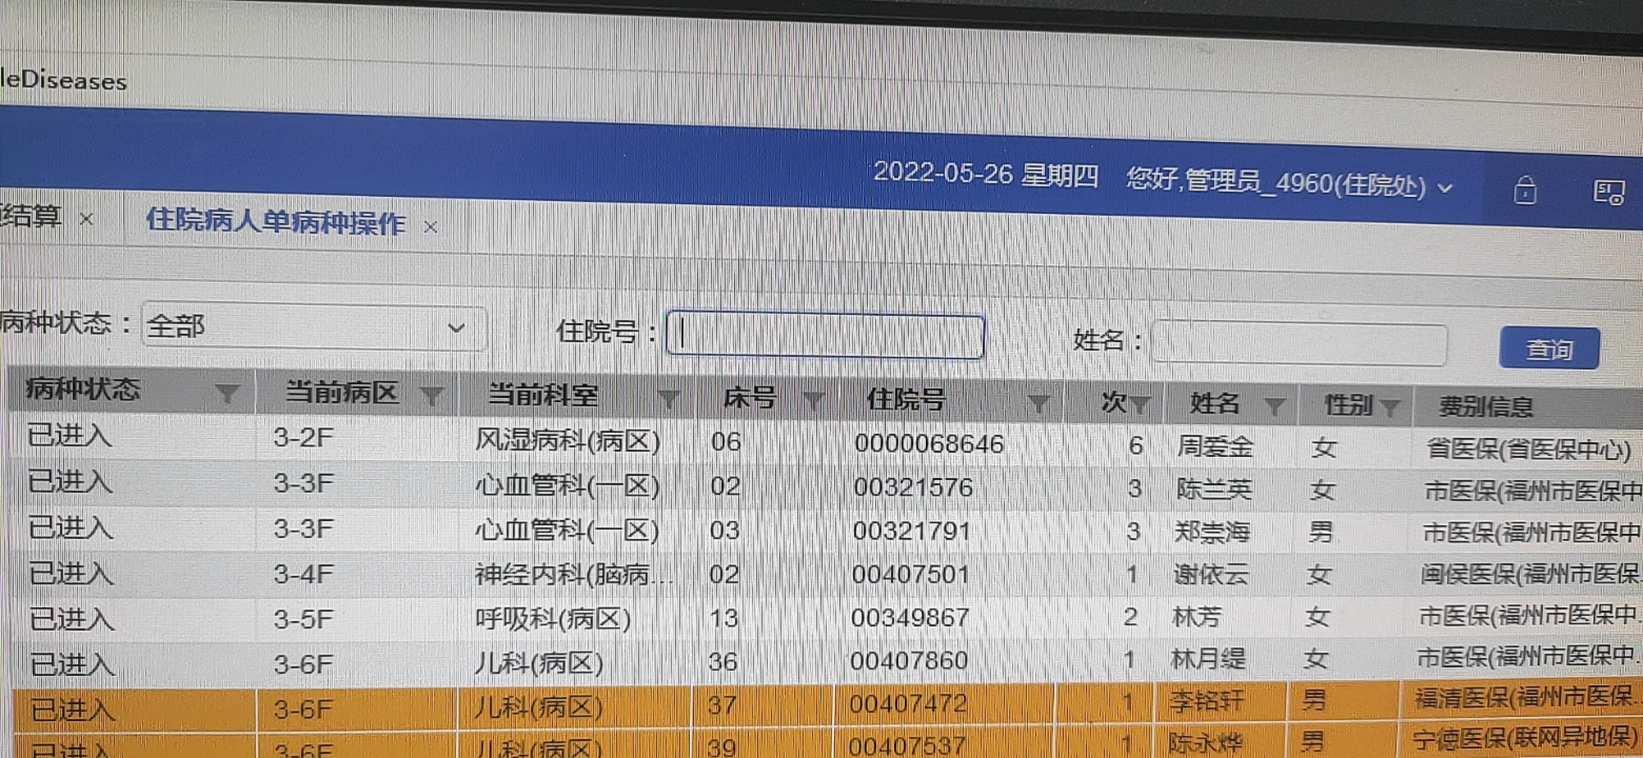1643x758 pixels.
Task: Open filter on 当前科室 column
Action: [668, 400]
